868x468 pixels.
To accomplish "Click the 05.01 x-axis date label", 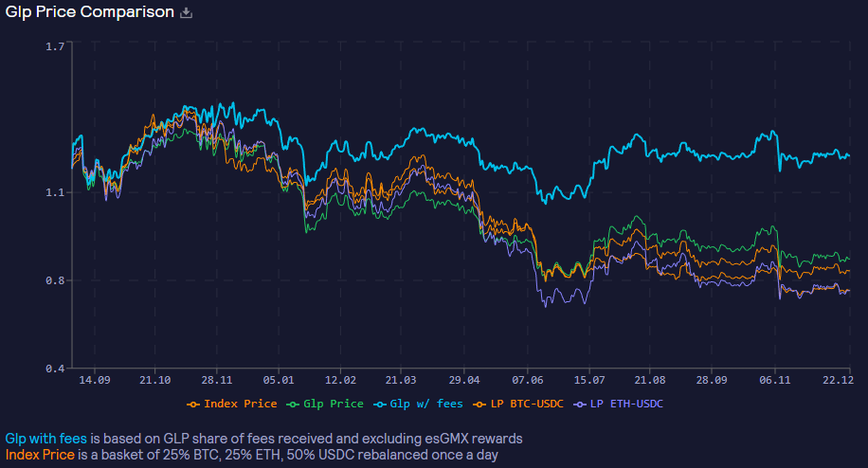I will point(279,380).
